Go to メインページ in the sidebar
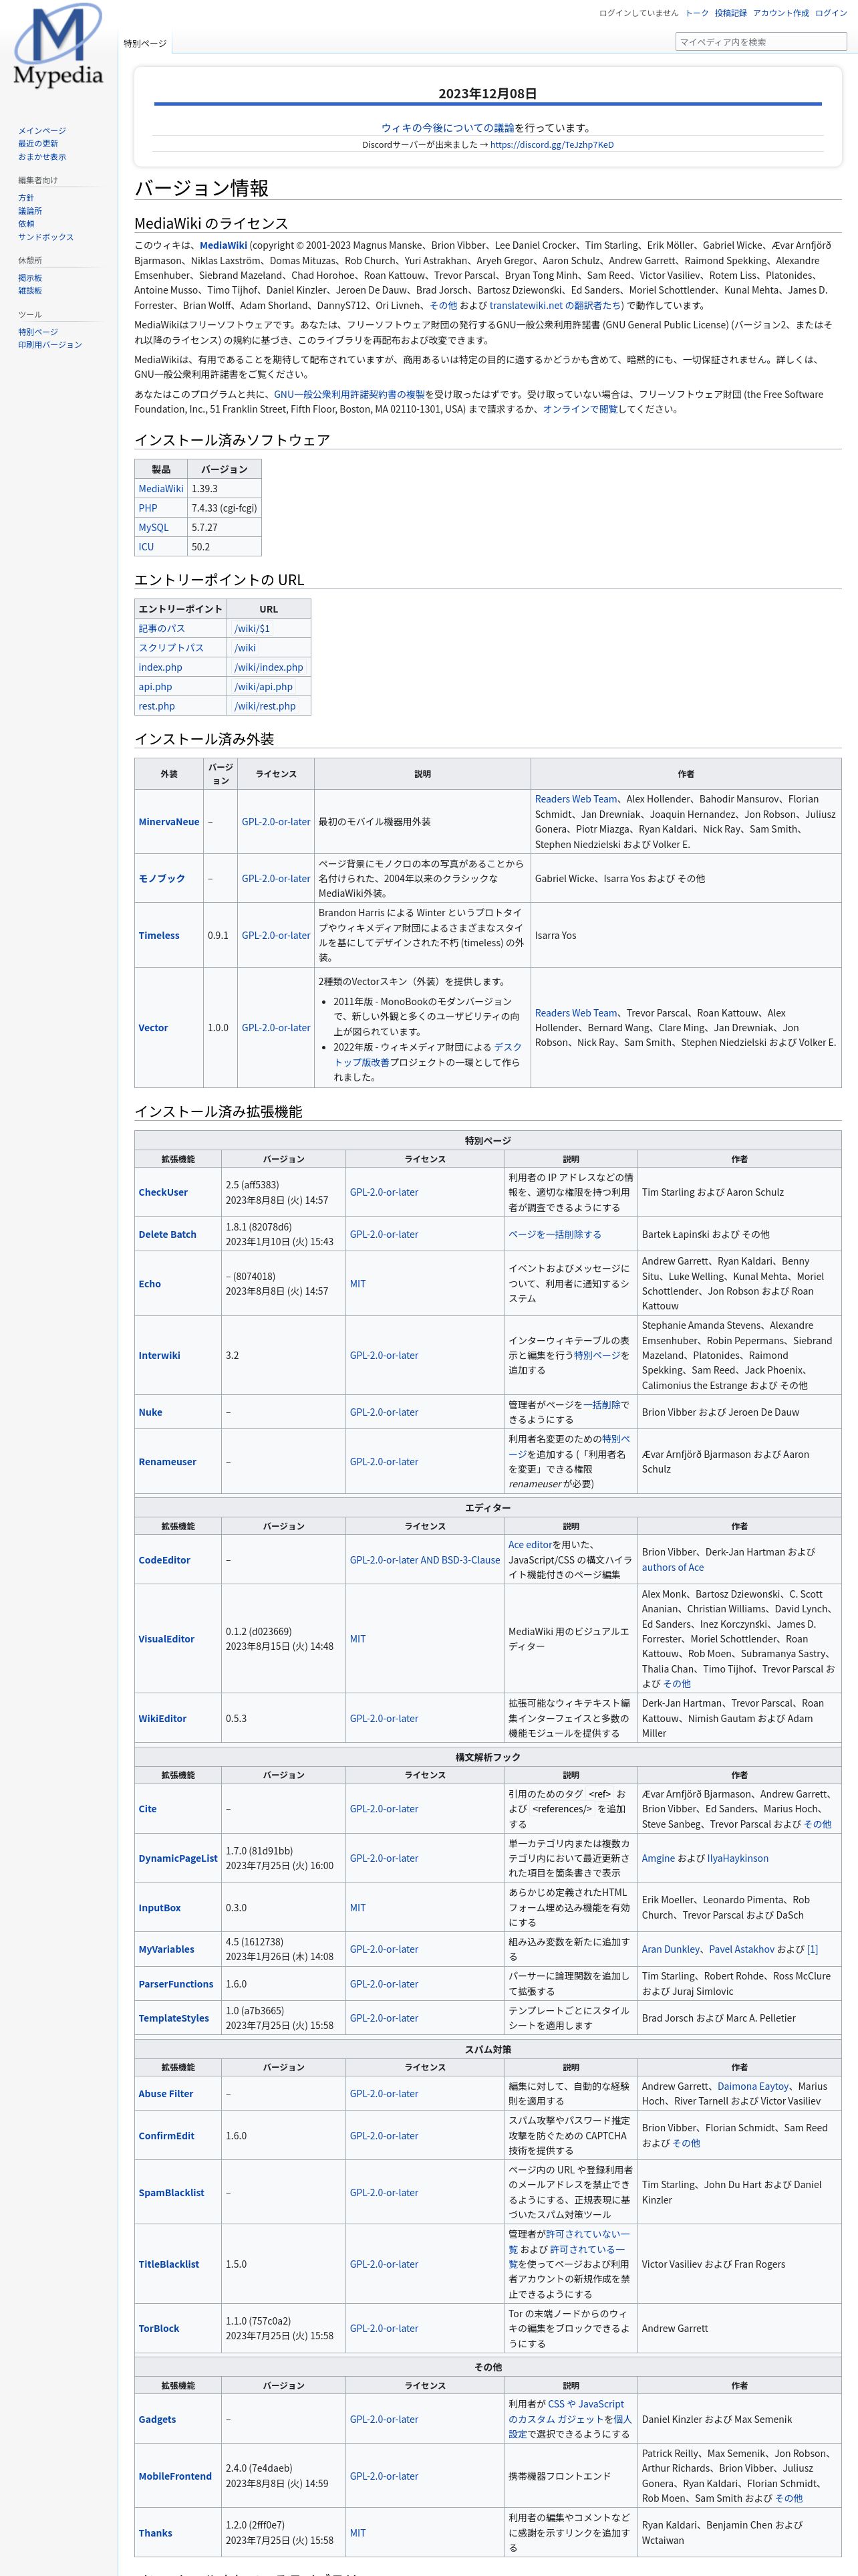Viewport: 858px width, 2576px height. 42,131
